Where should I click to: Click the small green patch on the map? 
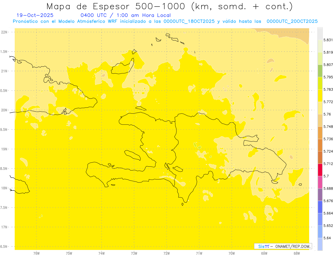[195, 145]
